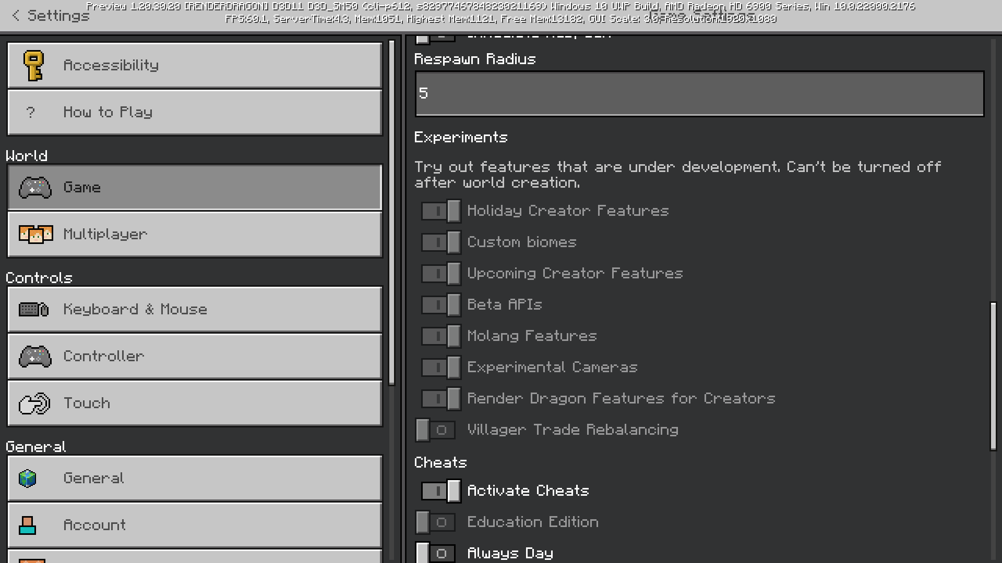Click the Controller gamepad icon
The image size is (1002, 563).
35,357
